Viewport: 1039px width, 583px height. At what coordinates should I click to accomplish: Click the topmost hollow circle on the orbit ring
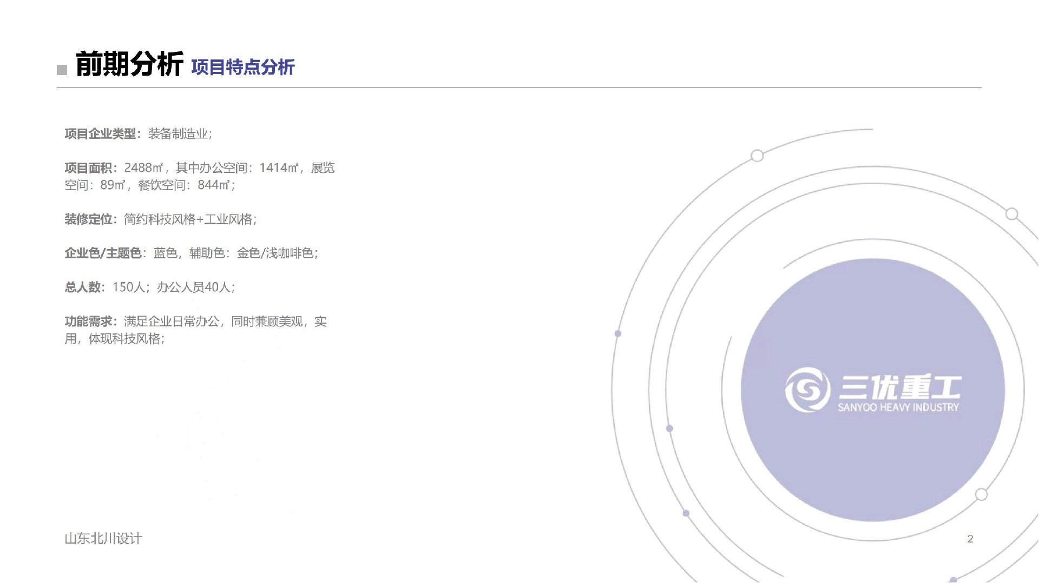(757, 156)
